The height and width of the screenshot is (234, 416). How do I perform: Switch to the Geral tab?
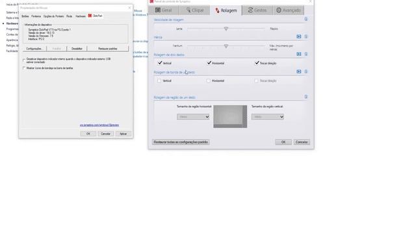163,10
